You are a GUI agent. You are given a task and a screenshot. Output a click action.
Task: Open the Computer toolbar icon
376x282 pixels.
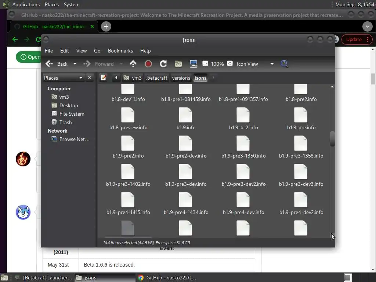[193, 64]
